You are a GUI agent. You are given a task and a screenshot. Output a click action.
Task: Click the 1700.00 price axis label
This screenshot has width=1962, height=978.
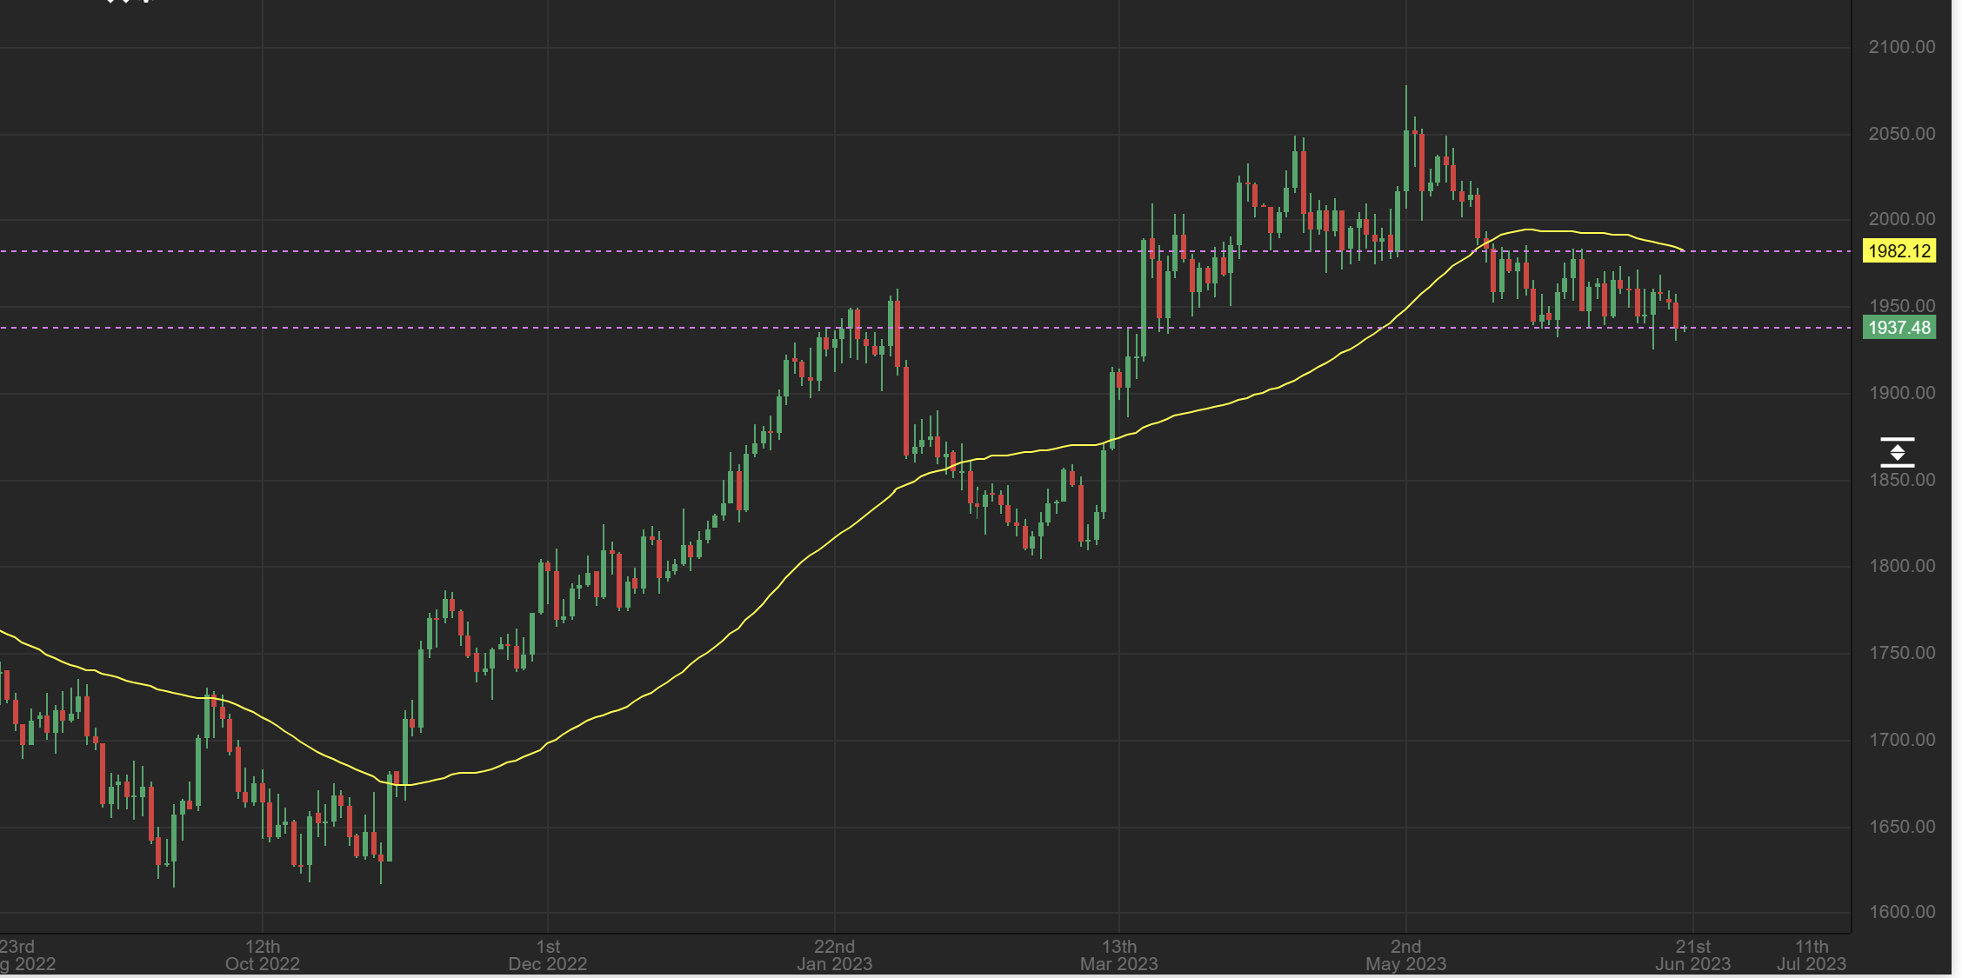pos(1902,740)
